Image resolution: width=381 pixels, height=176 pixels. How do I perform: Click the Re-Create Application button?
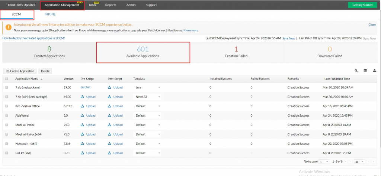(20, 71)
